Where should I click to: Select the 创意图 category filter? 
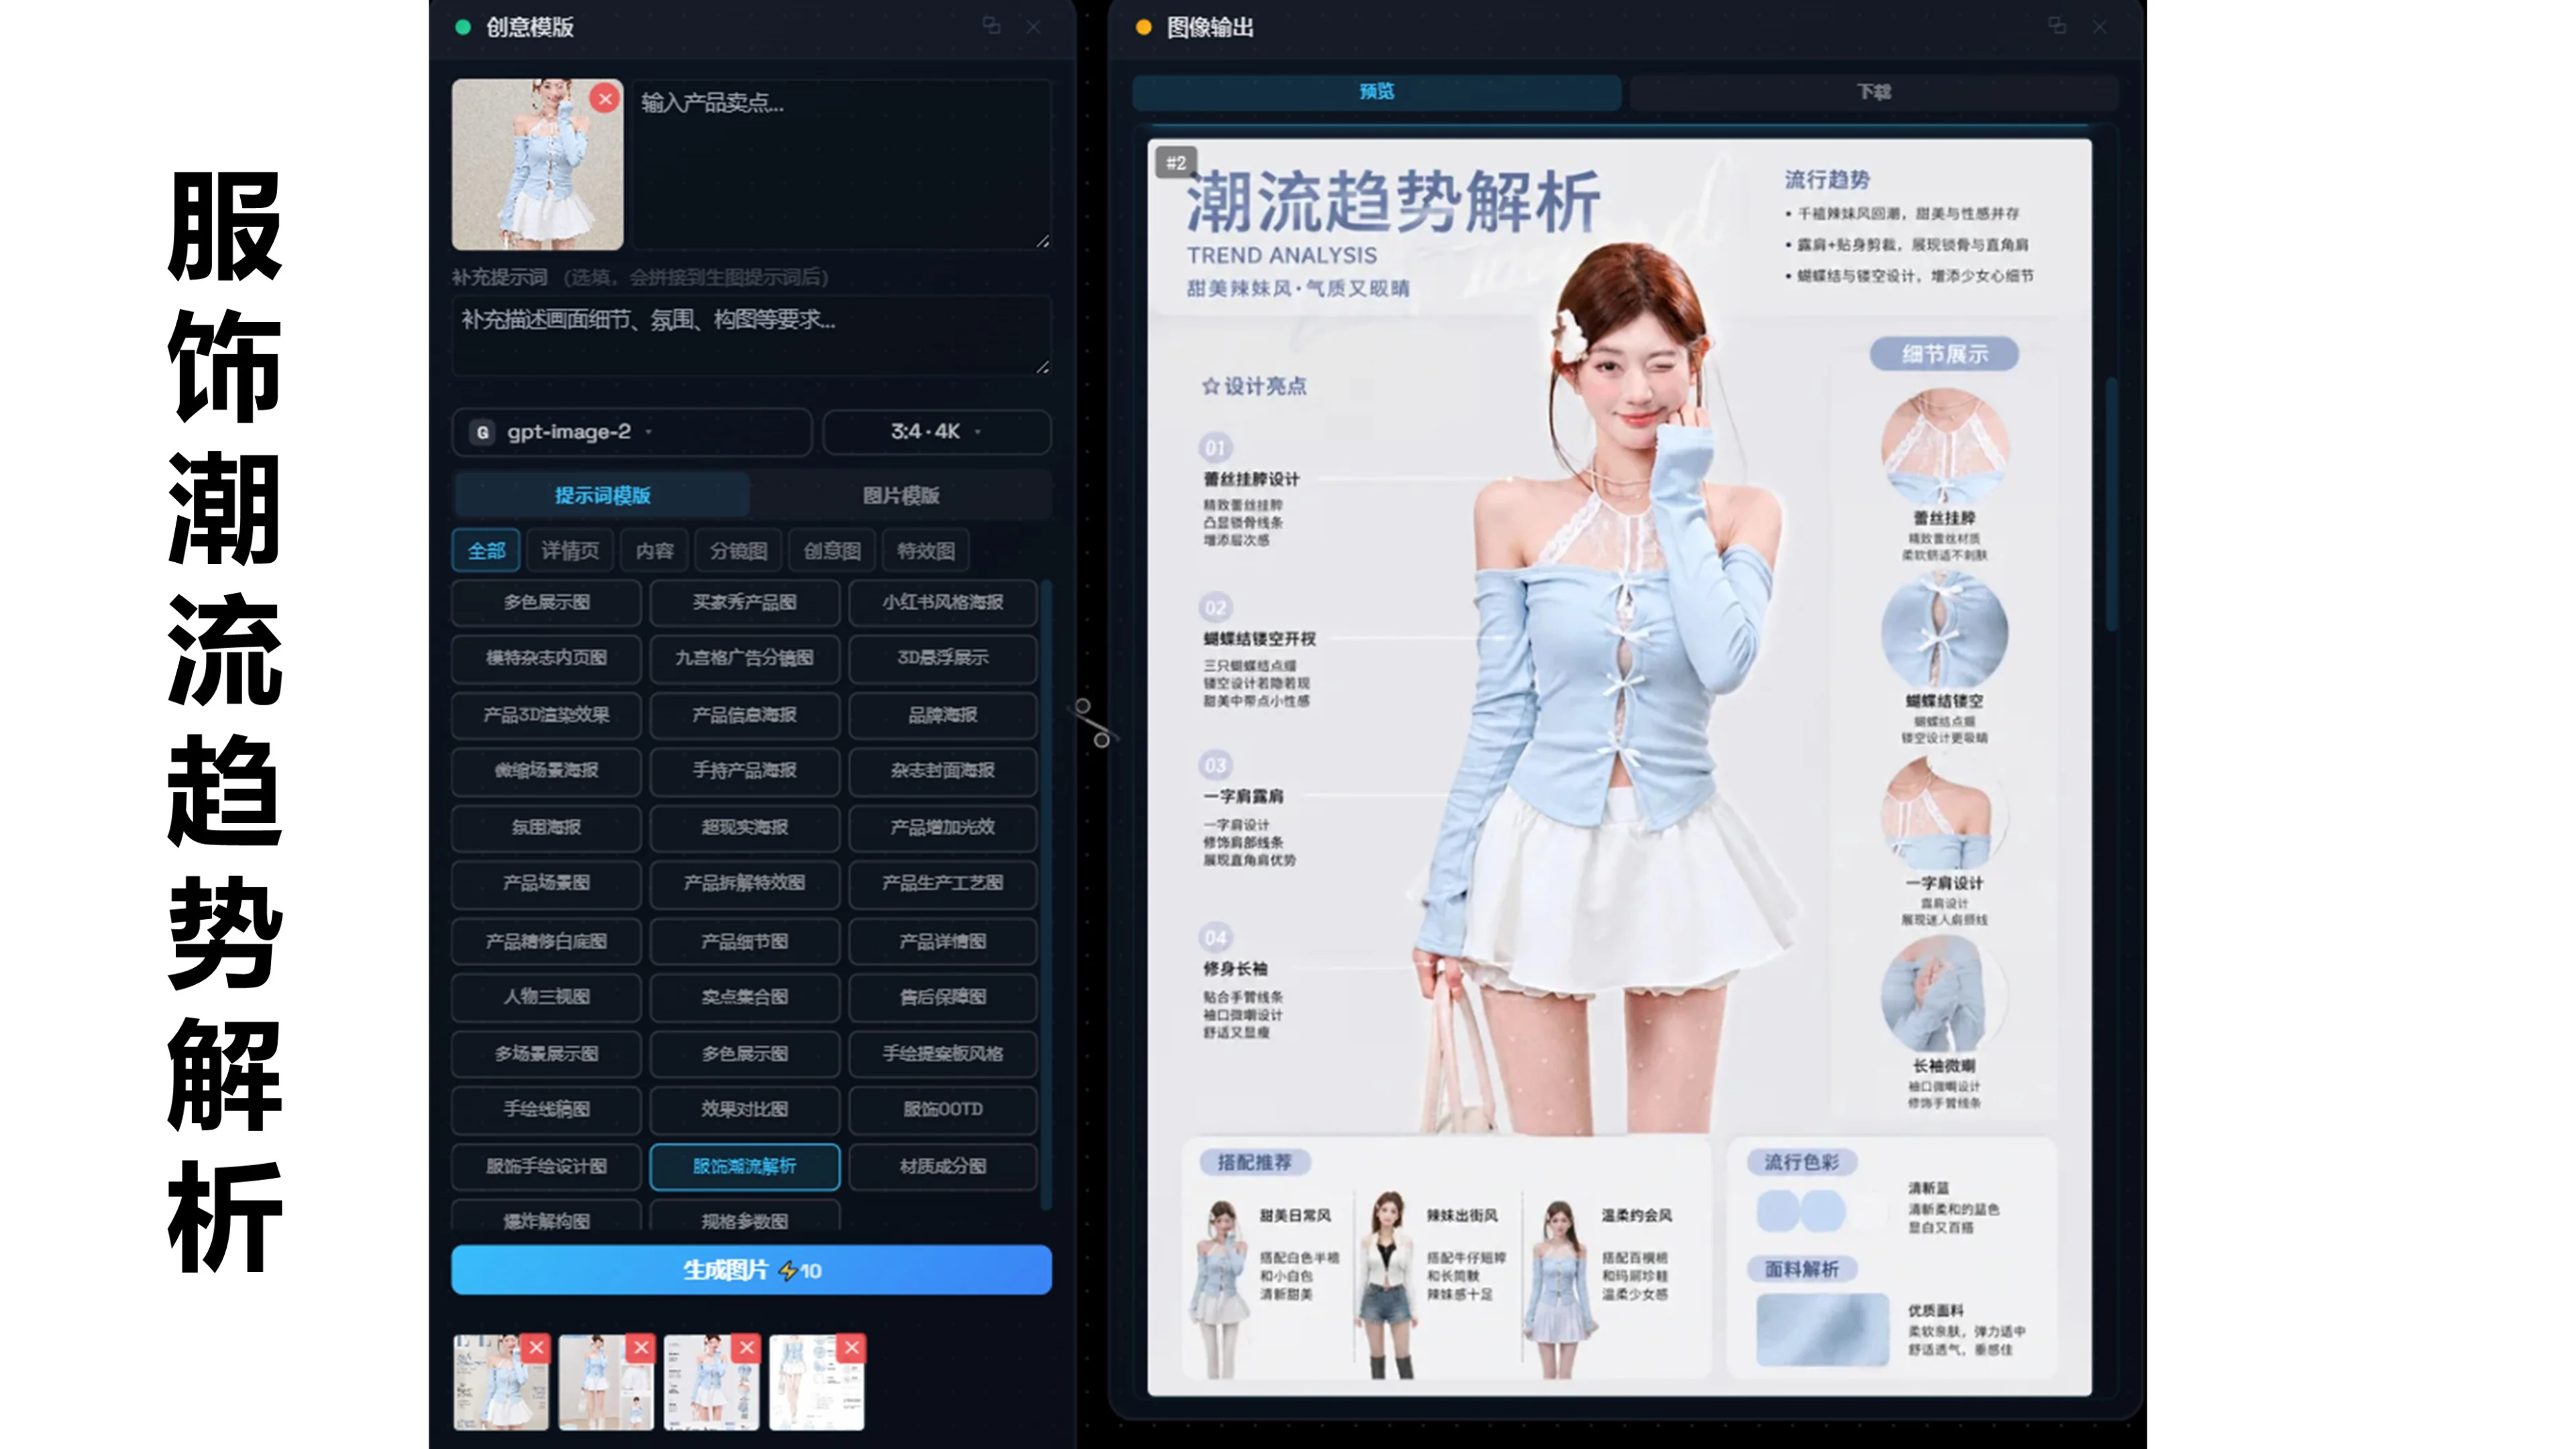pos(832,551)
